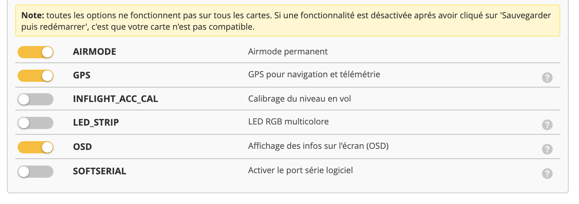579x204 pixels.
Task: Enable the INFLIGHT_ACC_CAL switch
Action: click(36, 99)
